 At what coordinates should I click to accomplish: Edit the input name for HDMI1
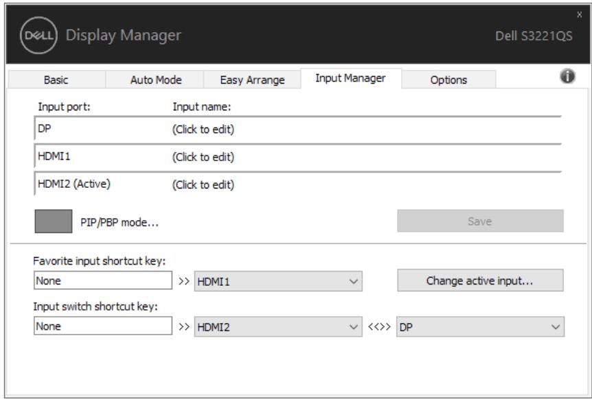203,157
